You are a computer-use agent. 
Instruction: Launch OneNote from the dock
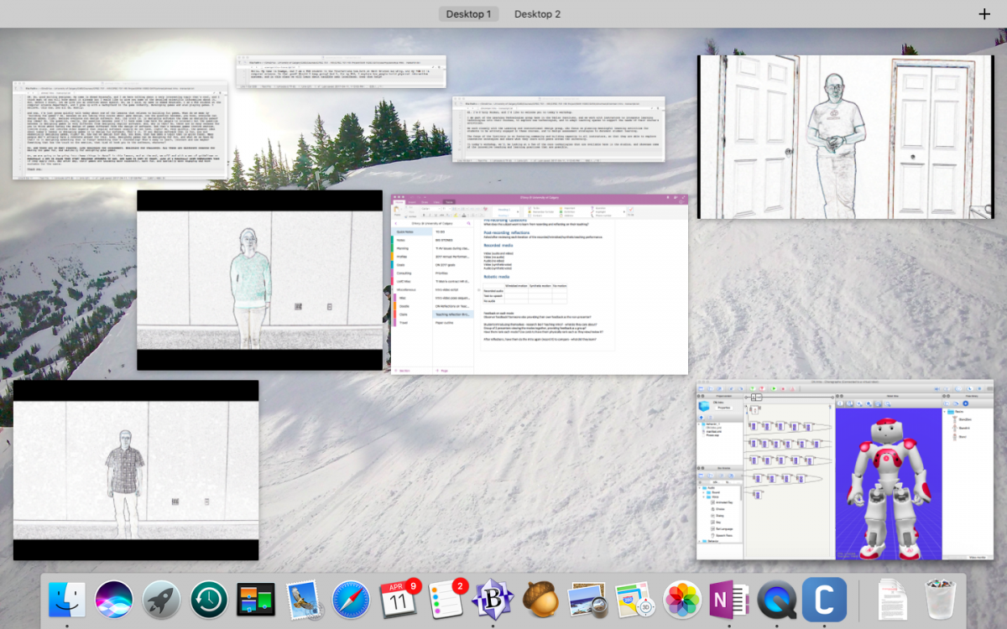click(x=728, y=600)
